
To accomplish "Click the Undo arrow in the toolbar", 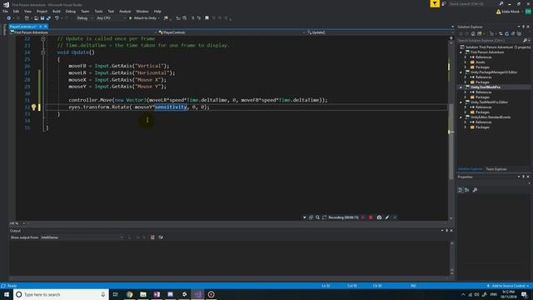I will (x=57, y=18).
